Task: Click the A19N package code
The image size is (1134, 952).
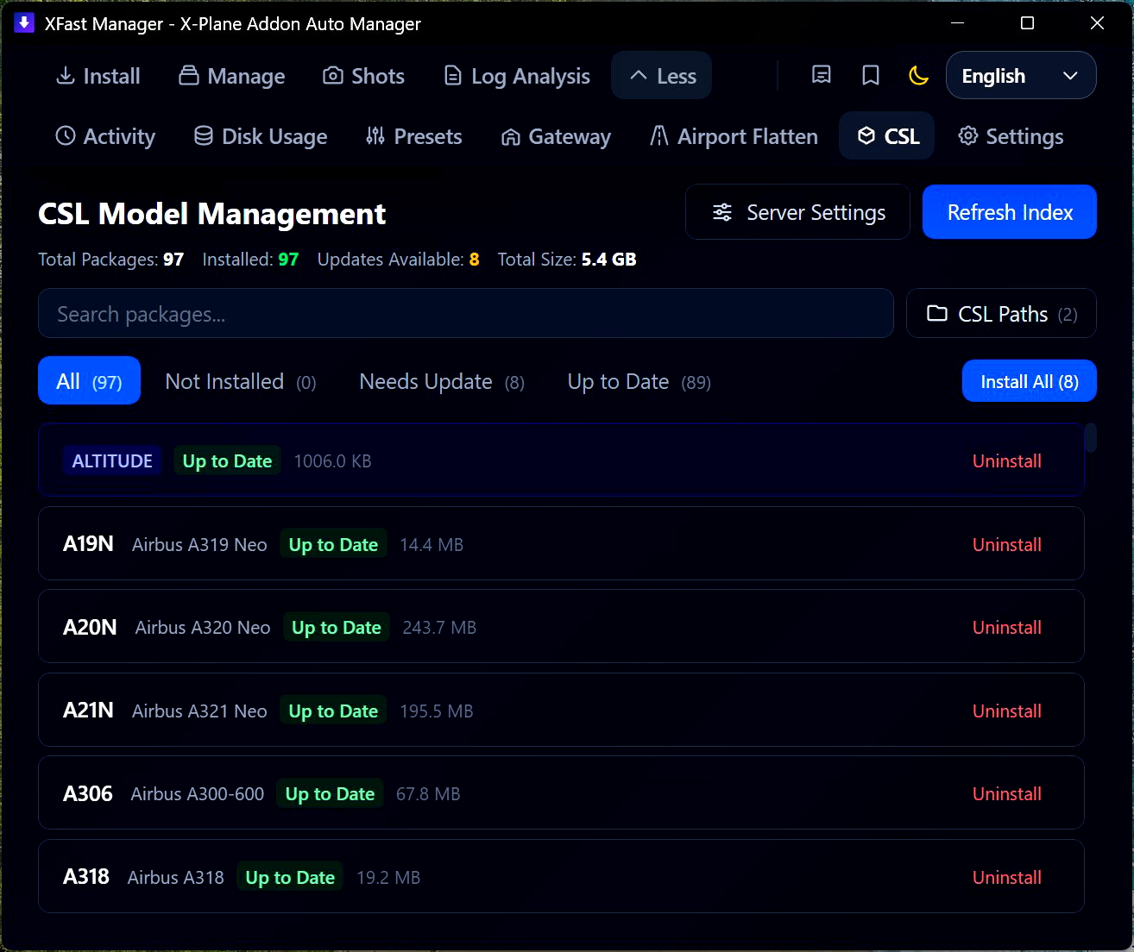Action: click(x=88, y=544)
